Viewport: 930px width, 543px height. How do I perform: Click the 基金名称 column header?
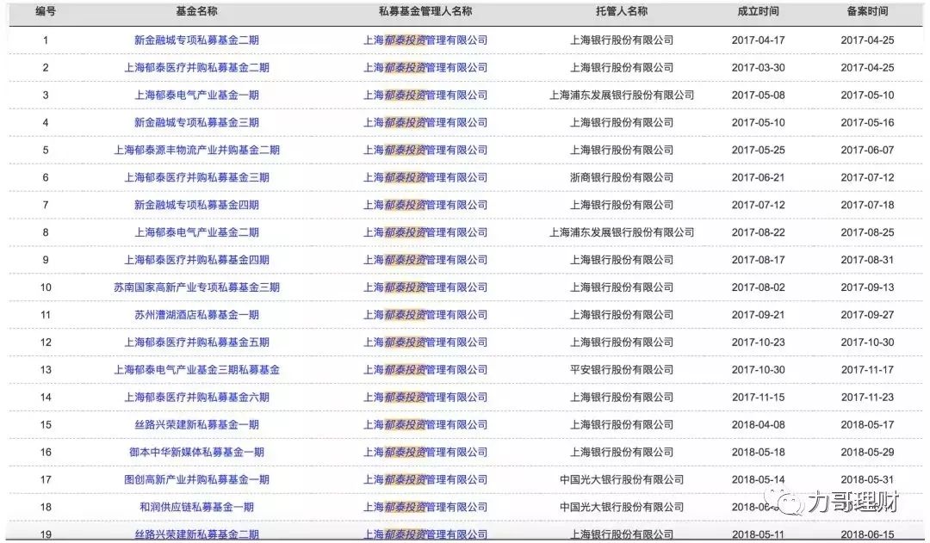point(196,12)
